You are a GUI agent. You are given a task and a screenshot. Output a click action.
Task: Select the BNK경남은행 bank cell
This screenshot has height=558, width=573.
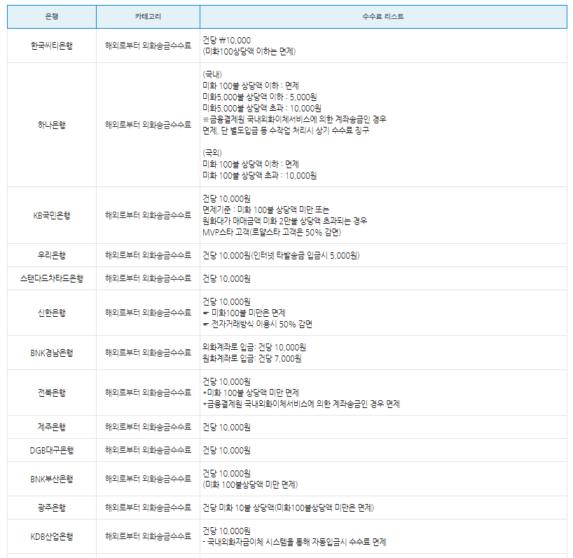[x=52, y=353]
